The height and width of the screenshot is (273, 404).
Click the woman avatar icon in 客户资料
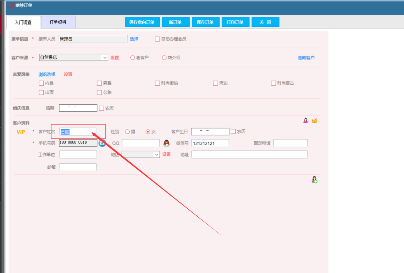click(x=306, y=121)
